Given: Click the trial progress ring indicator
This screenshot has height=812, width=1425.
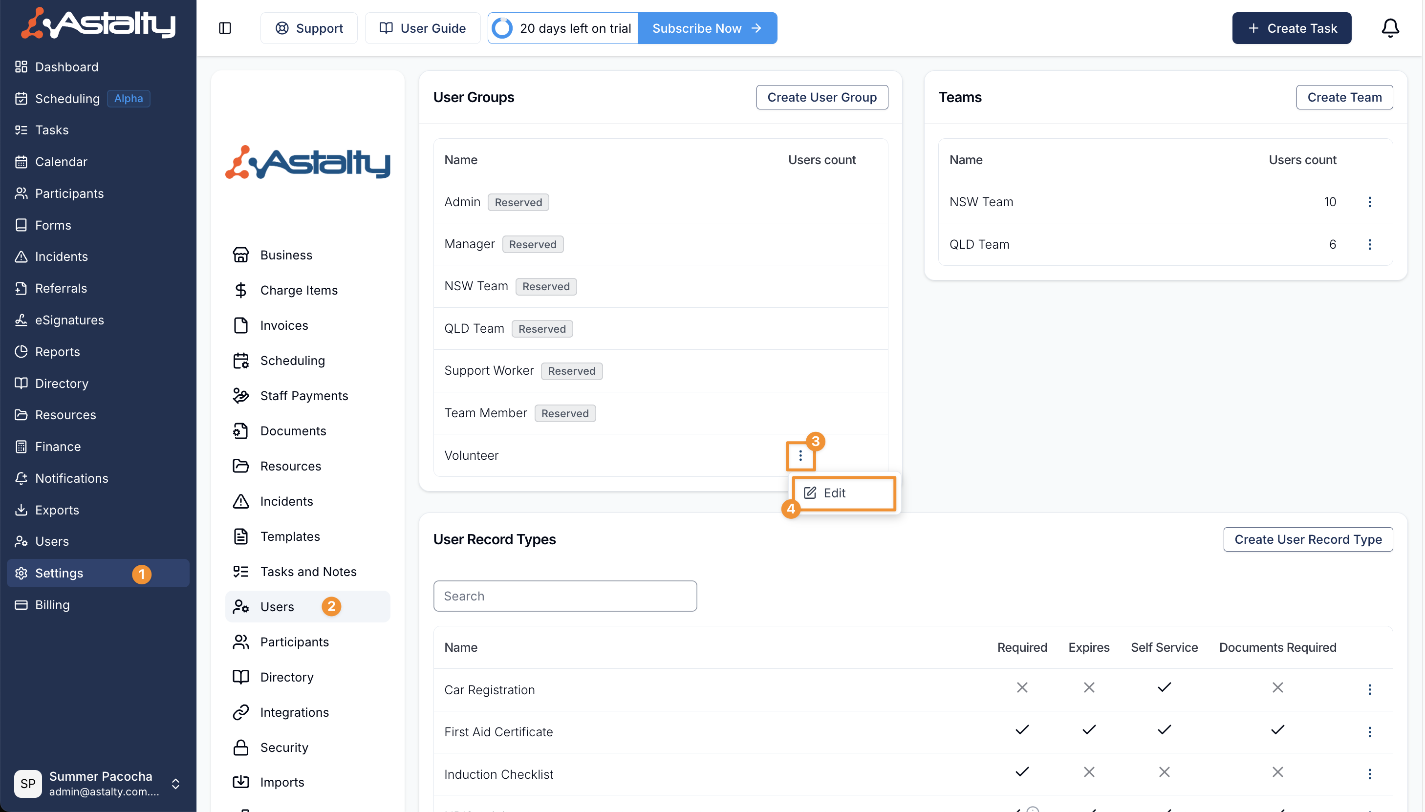Looking at the screenshot, I should click(502, 28).
